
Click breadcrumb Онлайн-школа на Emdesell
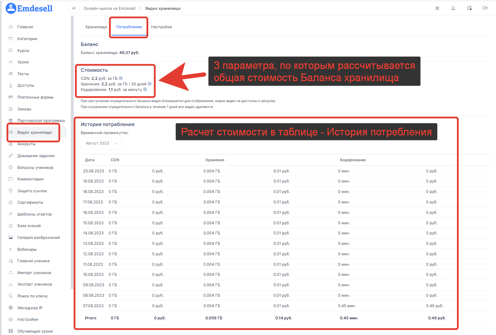coord(110,8)
